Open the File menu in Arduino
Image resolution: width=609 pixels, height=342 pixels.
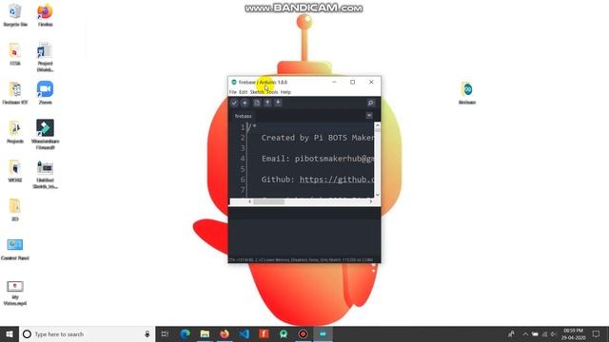(232, 92)
